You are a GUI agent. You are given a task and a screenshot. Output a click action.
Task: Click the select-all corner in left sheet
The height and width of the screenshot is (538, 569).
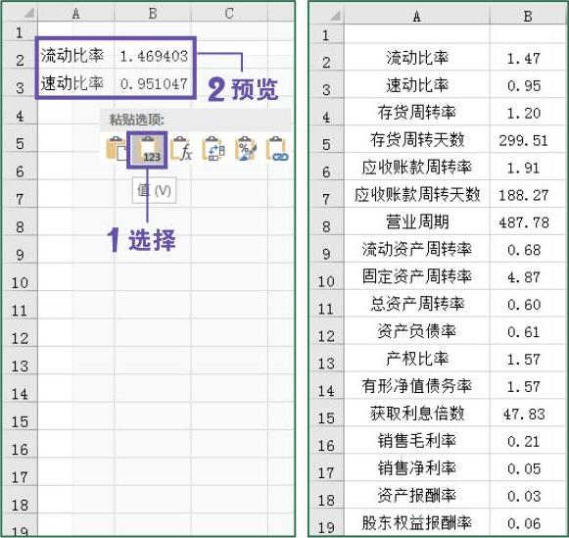20,13
